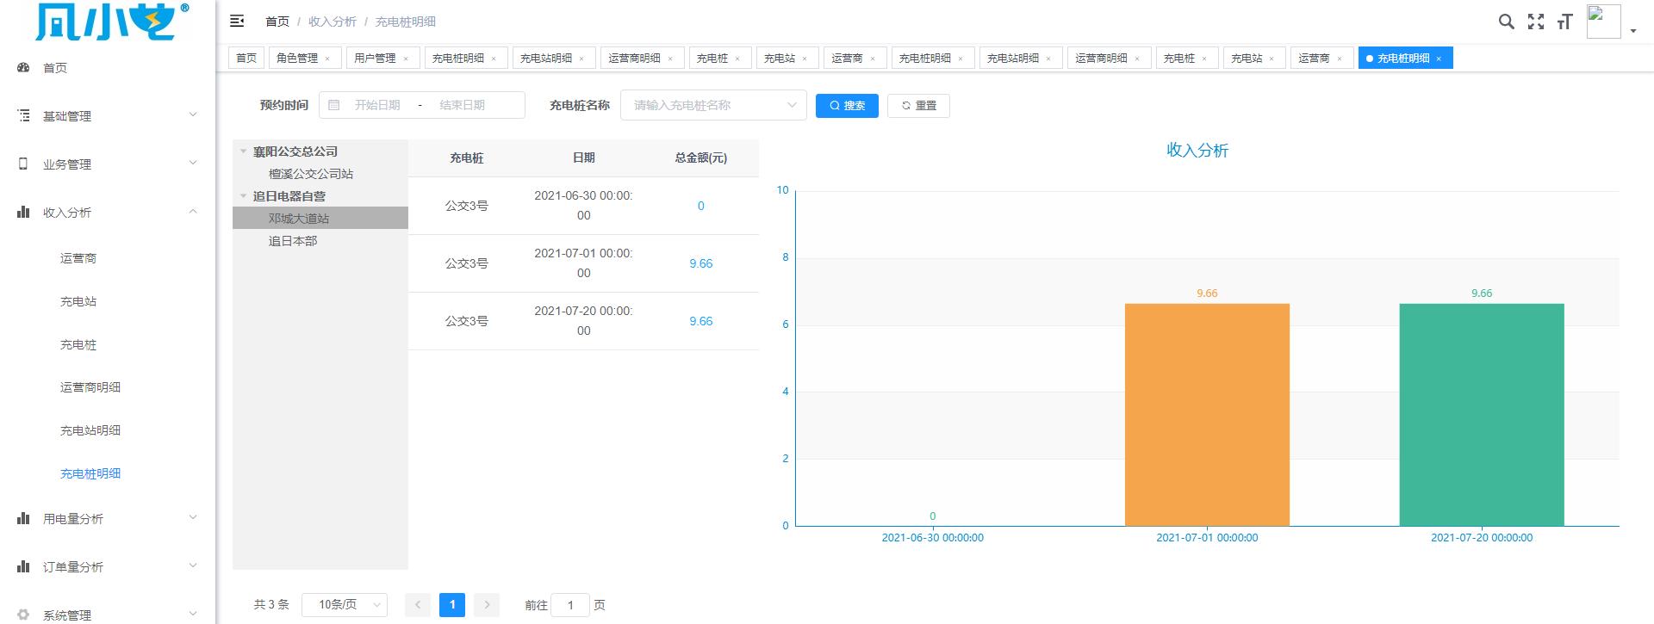Open the 10条/页 page size dropdown
Image resolution: width=1654 pixels, height=624 pixels.
coord(344,605)
